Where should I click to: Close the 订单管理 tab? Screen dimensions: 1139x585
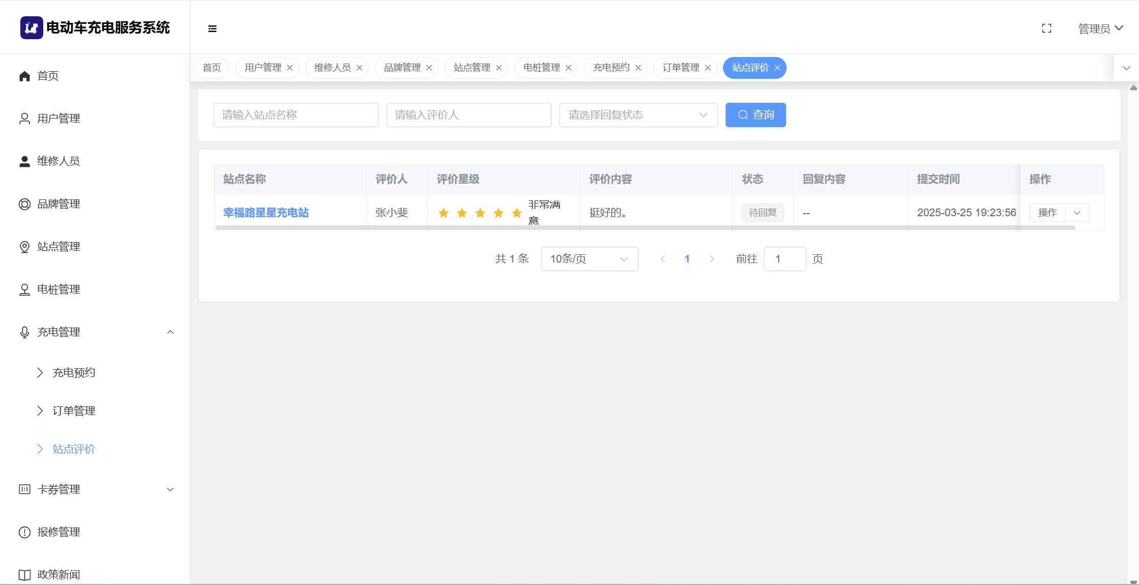[x=708, y=68]
